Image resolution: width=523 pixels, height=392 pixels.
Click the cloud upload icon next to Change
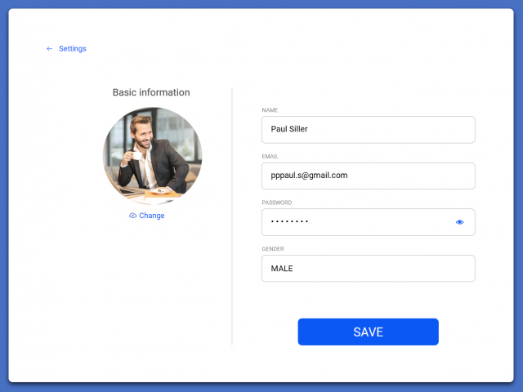coord(132,216)
